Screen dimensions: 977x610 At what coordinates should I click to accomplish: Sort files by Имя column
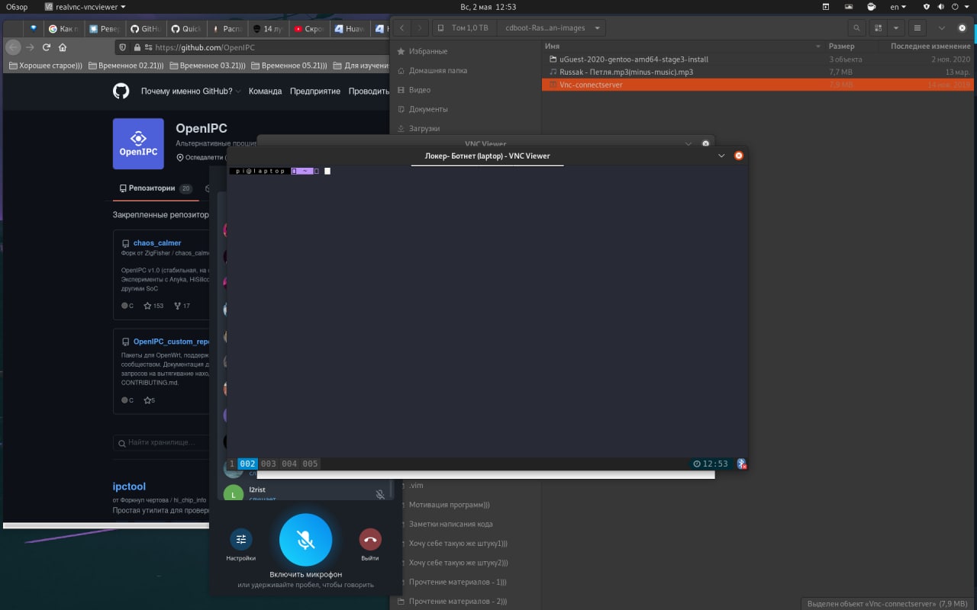point(683,46)
